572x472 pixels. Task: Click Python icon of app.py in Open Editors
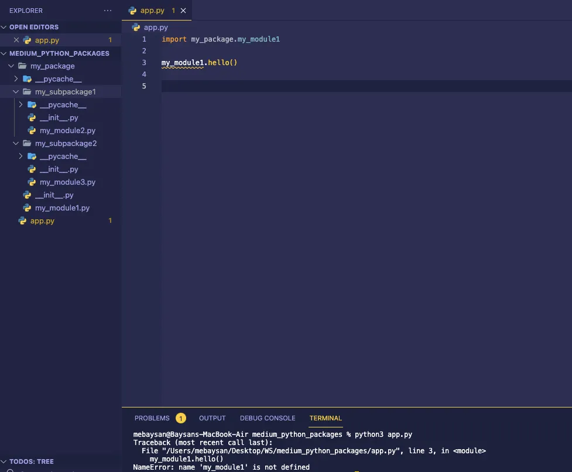pos(28,40)
